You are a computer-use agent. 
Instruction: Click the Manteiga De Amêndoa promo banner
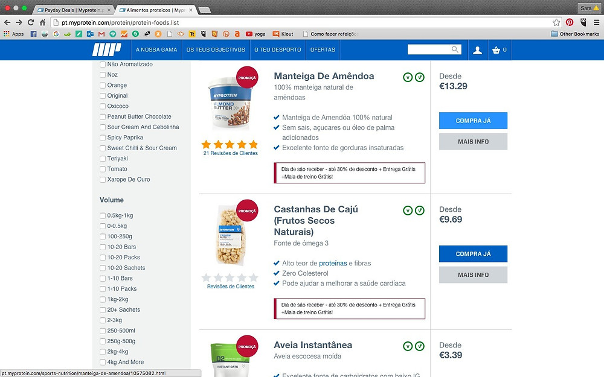tap(349, 173)
